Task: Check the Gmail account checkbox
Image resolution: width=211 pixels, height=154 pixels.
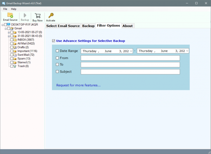Action: tap(9, 28)
